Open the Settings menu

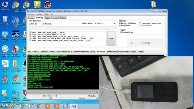pyautogui.click(x=39, y=14)
